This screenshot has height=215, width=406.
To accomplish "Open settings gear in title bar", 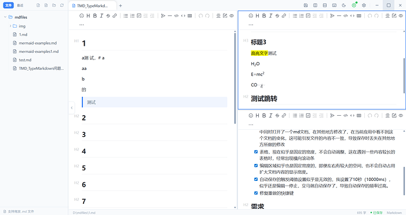I will pyautogui.click(x=364, y=5).
